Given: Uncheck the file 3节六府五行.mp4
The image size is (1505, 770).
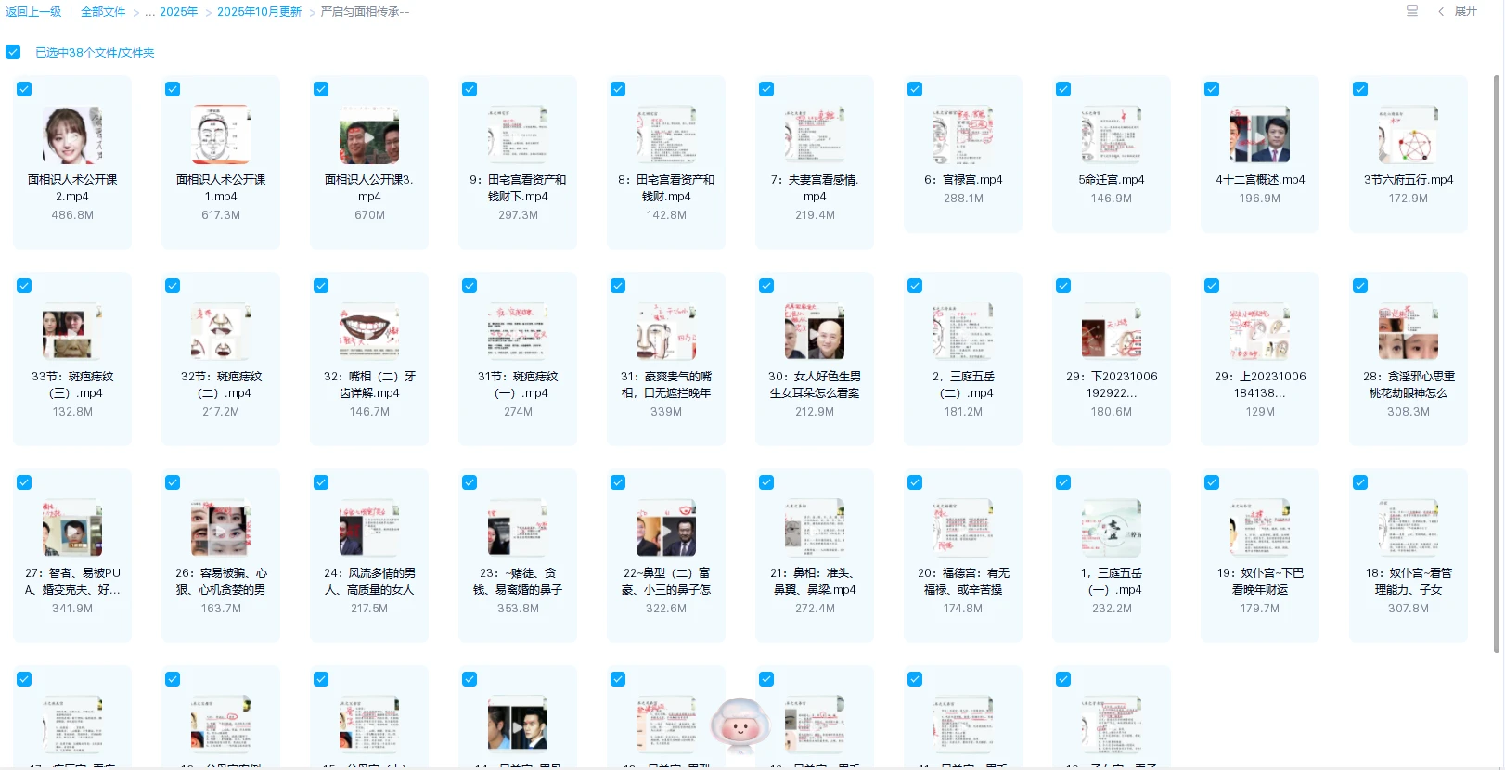Looking at the screenshot, I should (1360, 89).
